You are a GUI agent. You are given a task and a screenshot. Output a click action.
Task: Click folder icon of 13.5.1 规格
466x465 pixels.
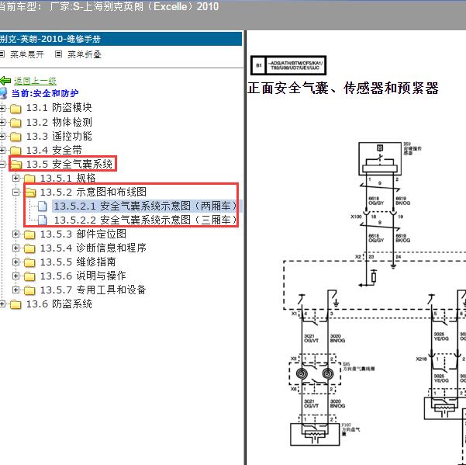click(x=29, y=179)
